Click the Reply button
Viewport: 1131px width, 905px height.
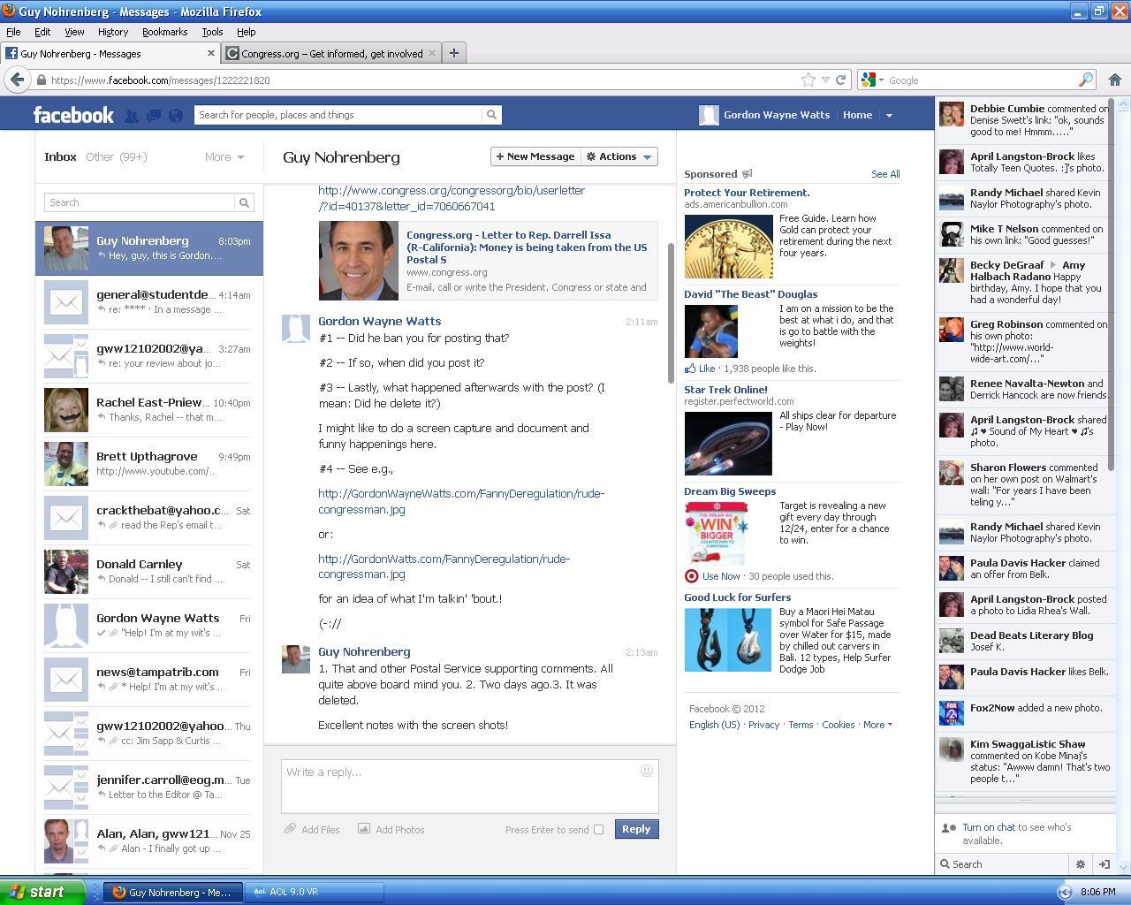636,829
